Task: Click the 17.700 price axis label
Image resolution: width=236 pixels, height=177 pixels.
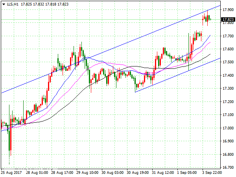Action: tap(228, 36)
